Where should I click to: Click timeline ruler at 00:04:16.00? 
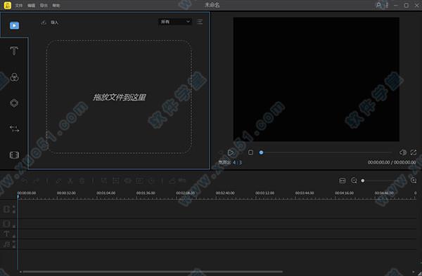click(344, 193)
